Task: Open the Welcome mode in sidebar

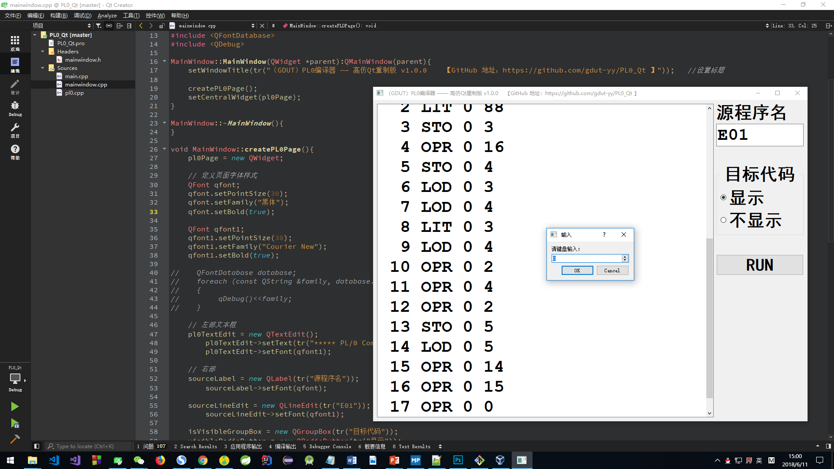Action: coord(15,43)
